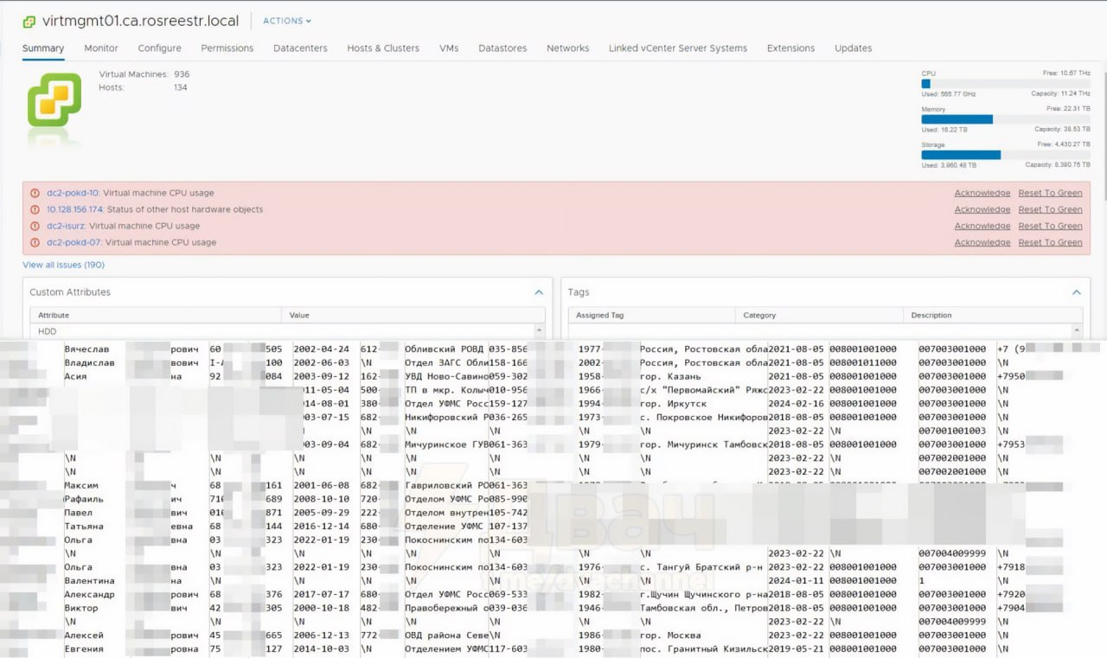Click the vCenter icon beside the hostname title
The image size is (1107, 658).
[x=29, y=22]
